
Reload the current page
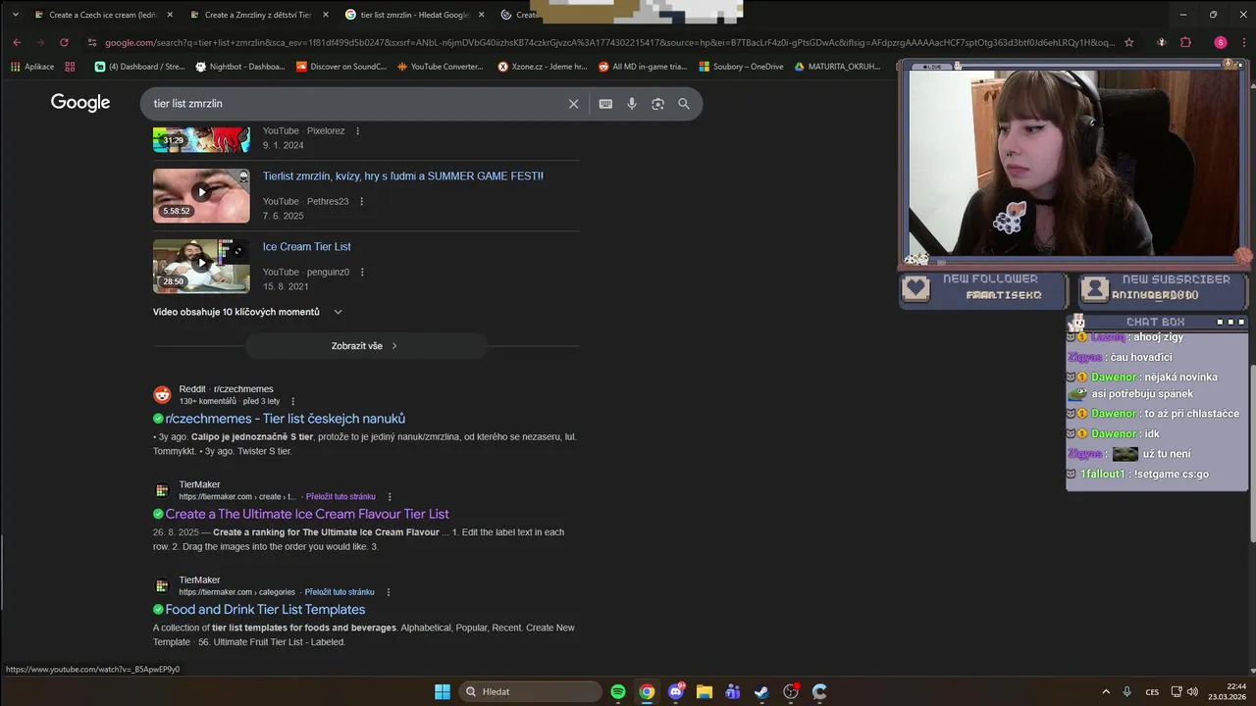(64, 42)
